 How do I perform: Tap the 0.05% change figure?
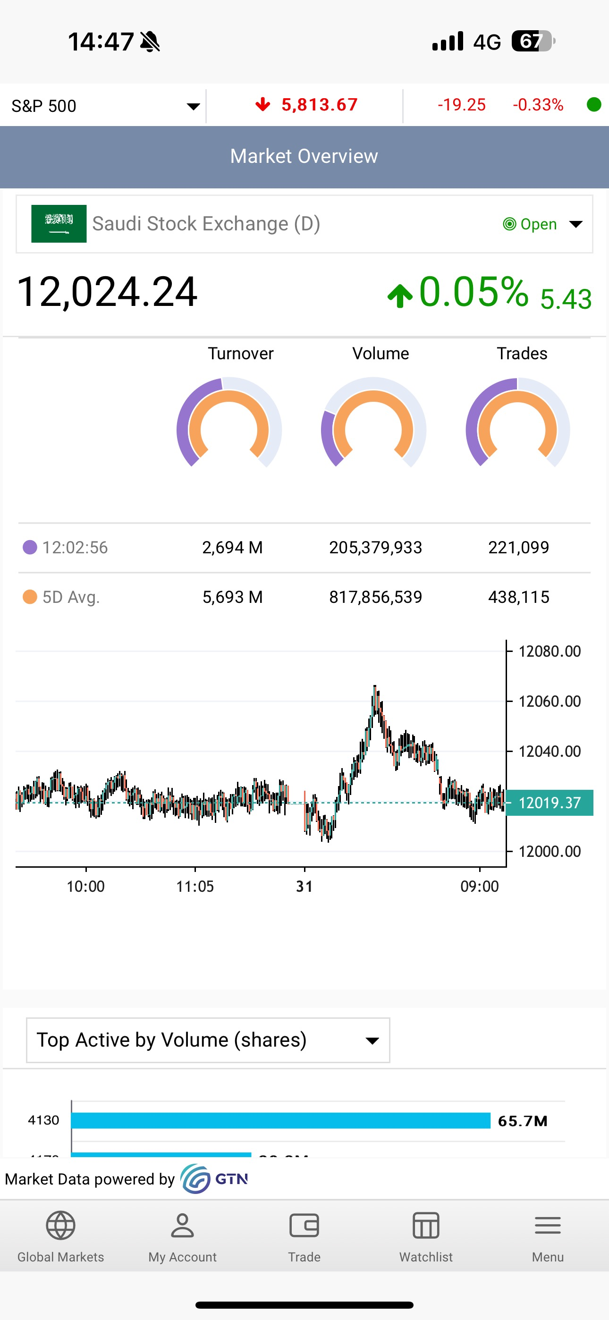pos(473,292)
